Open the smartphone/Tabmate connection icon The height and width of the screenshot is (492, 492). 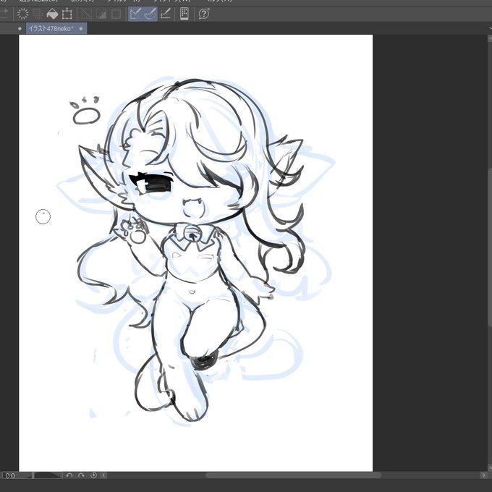point(184,14)
